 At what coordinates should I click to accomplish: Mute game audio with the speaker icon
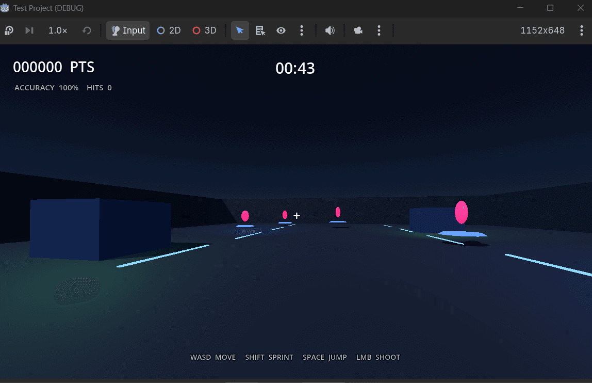[x=330, y=30]
